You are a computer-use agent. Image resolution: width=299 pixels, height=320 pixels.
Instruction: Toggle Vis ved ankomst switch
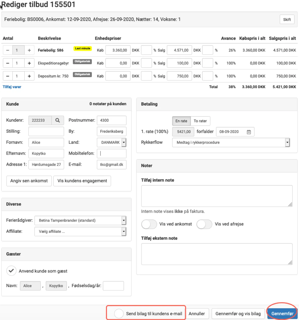149,224
